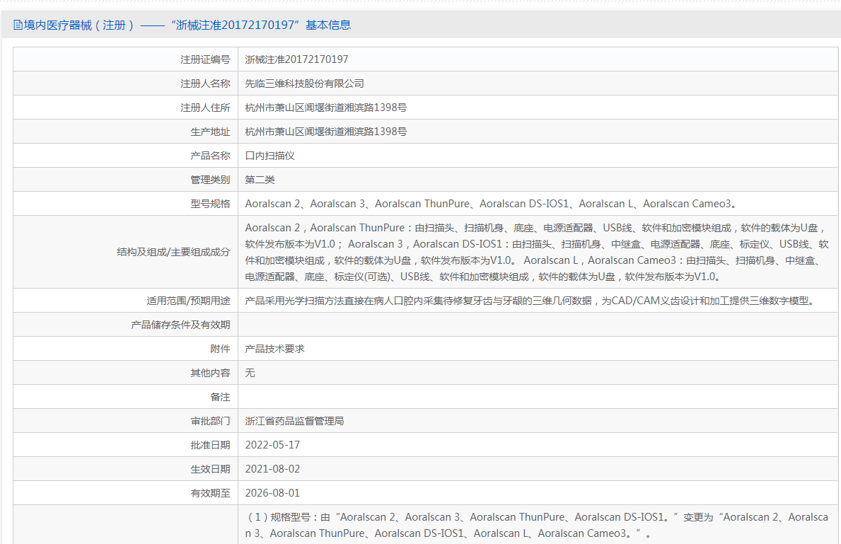Select the 注册证编号 label cell
Viewport: 841px width, 544px height.
click(x=205, y=59)
